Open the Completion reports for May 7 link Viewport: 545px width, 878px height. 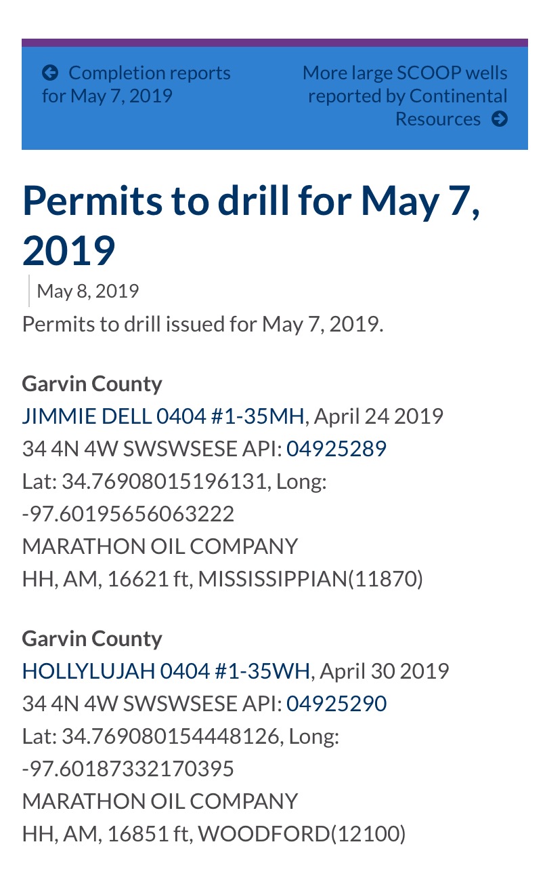click(136, 84)
